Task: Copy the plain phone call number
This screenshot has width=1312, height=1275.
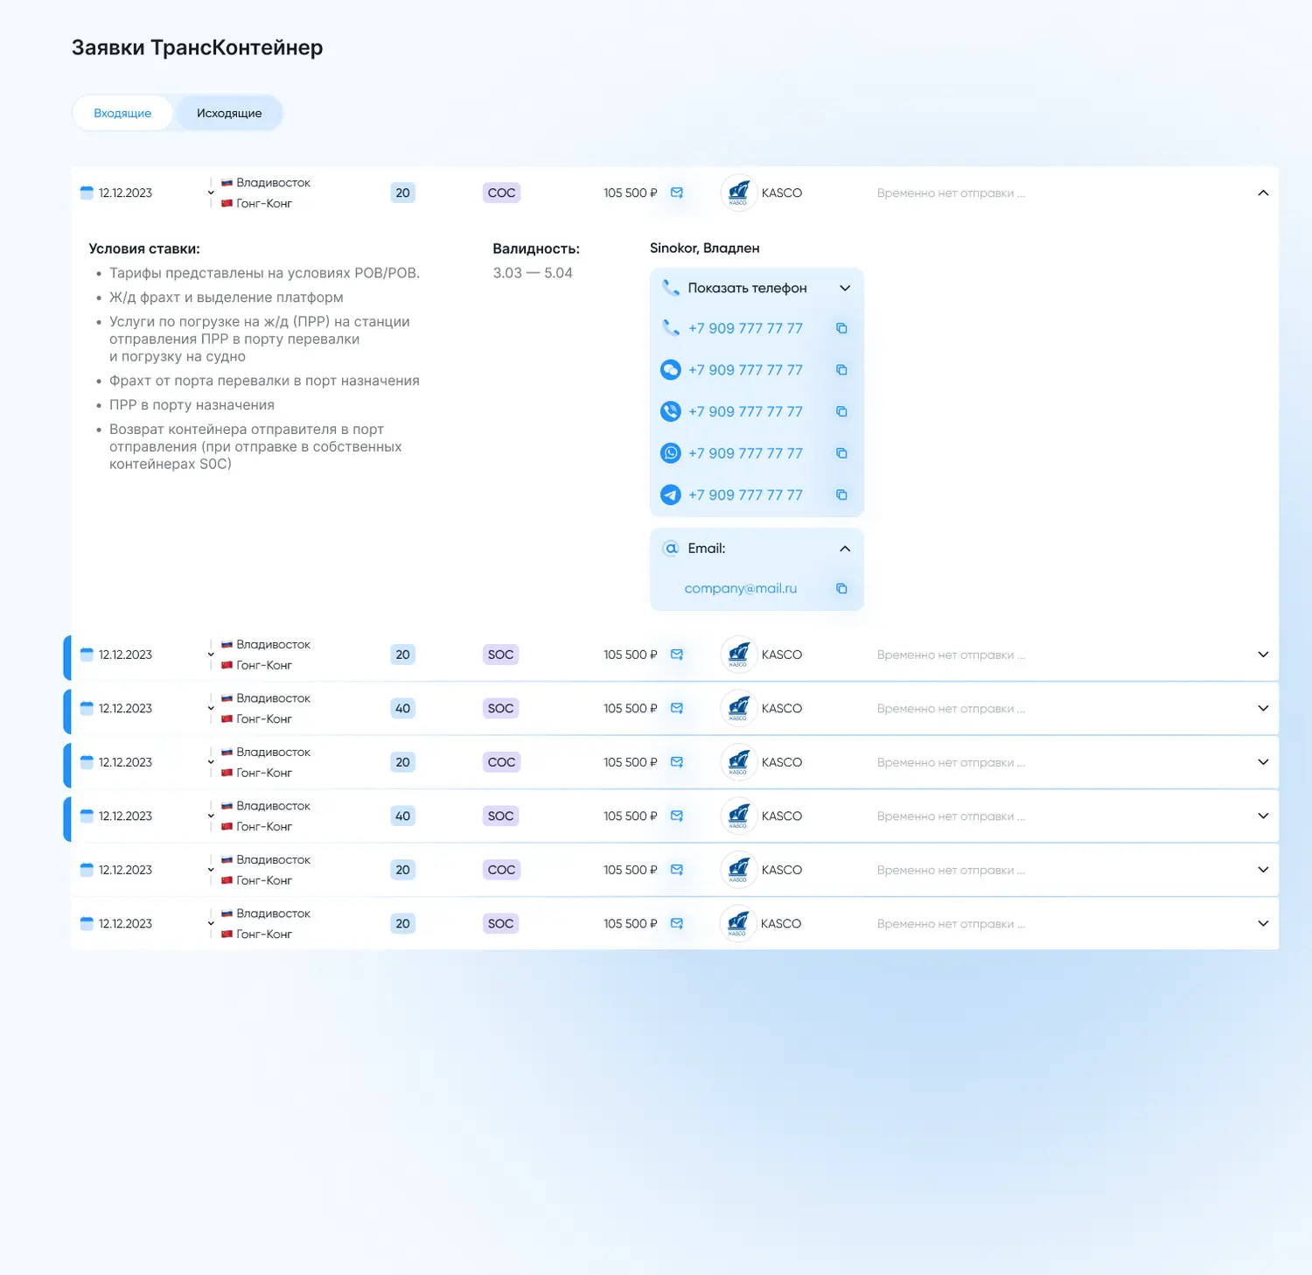Action: [841, 328]
